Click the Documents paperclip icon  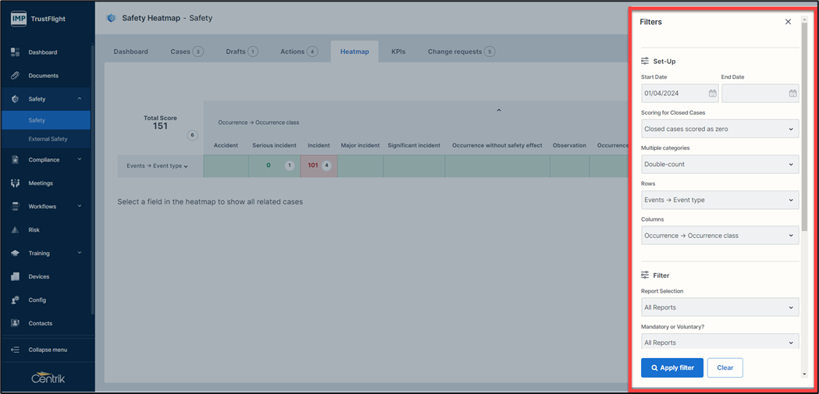(15, 76)
